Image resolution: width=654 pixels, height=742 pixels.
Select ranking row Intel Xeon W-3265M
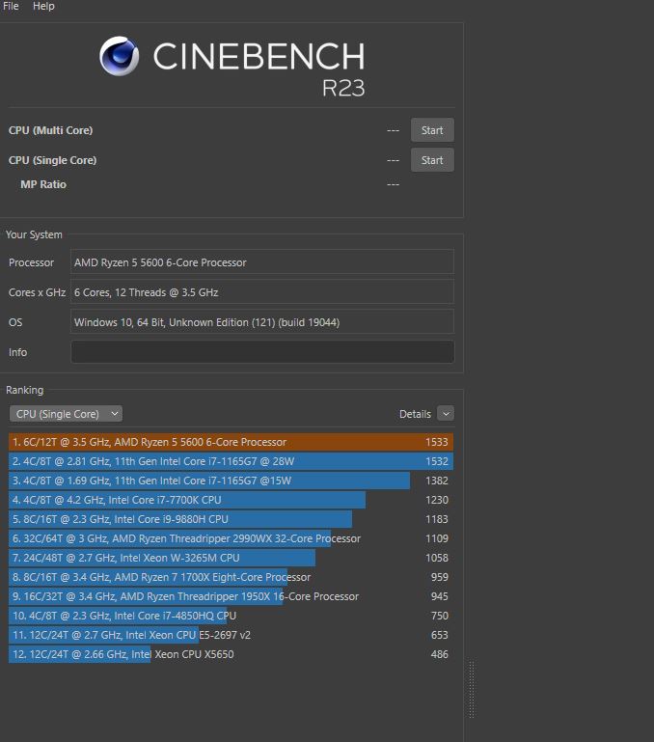coord(231,558)
